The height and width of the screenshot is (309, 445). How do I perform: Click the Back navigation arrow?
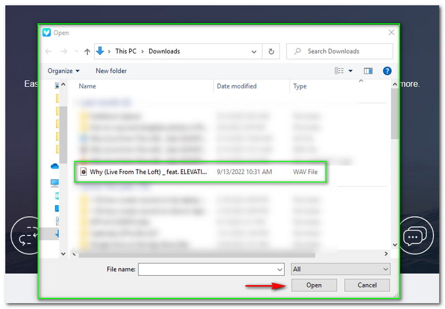pos(48,51)
